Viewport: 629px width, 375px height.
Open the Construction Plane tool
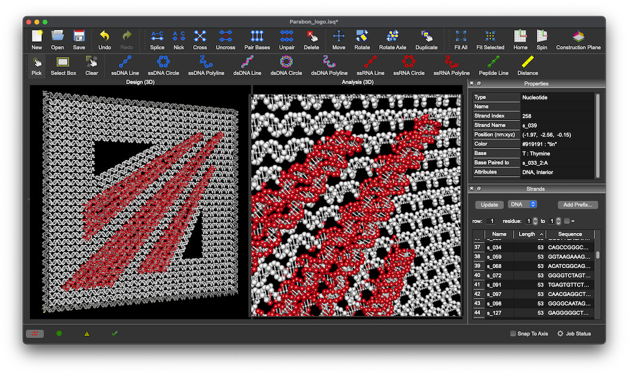click(x=578, y=39)
